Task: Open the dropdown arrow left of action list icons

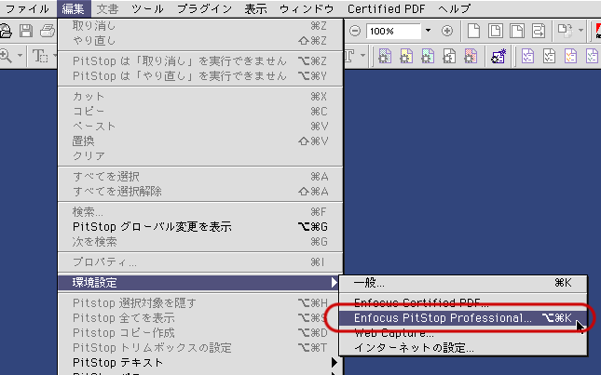Action: point(362,56)
